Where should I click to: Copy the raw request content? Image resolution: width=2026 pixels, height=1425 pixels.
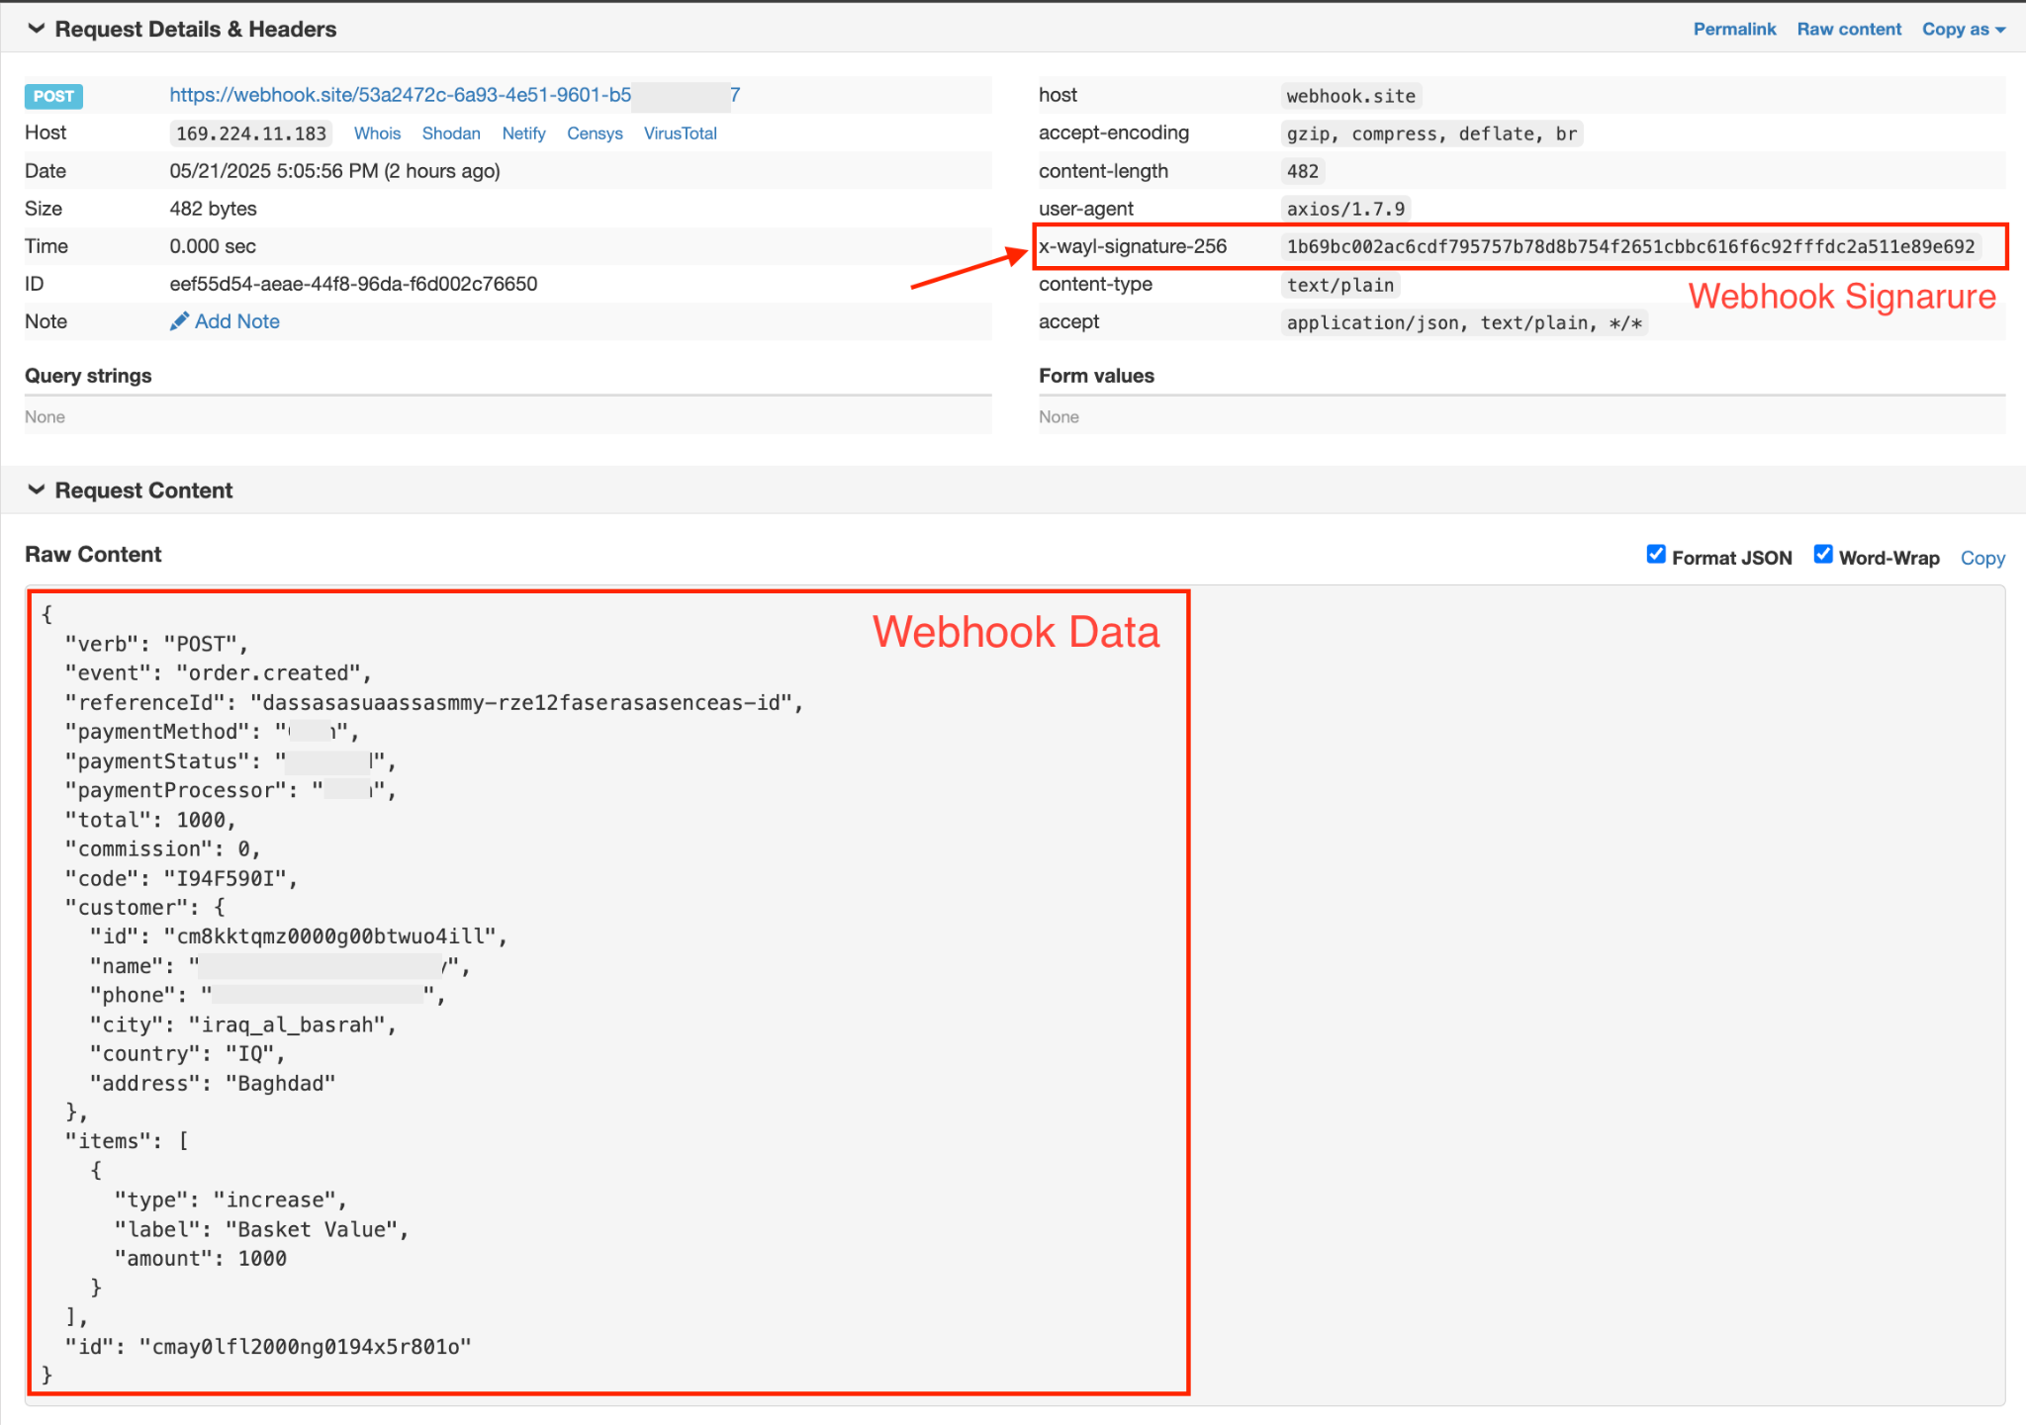(1982, 557)
